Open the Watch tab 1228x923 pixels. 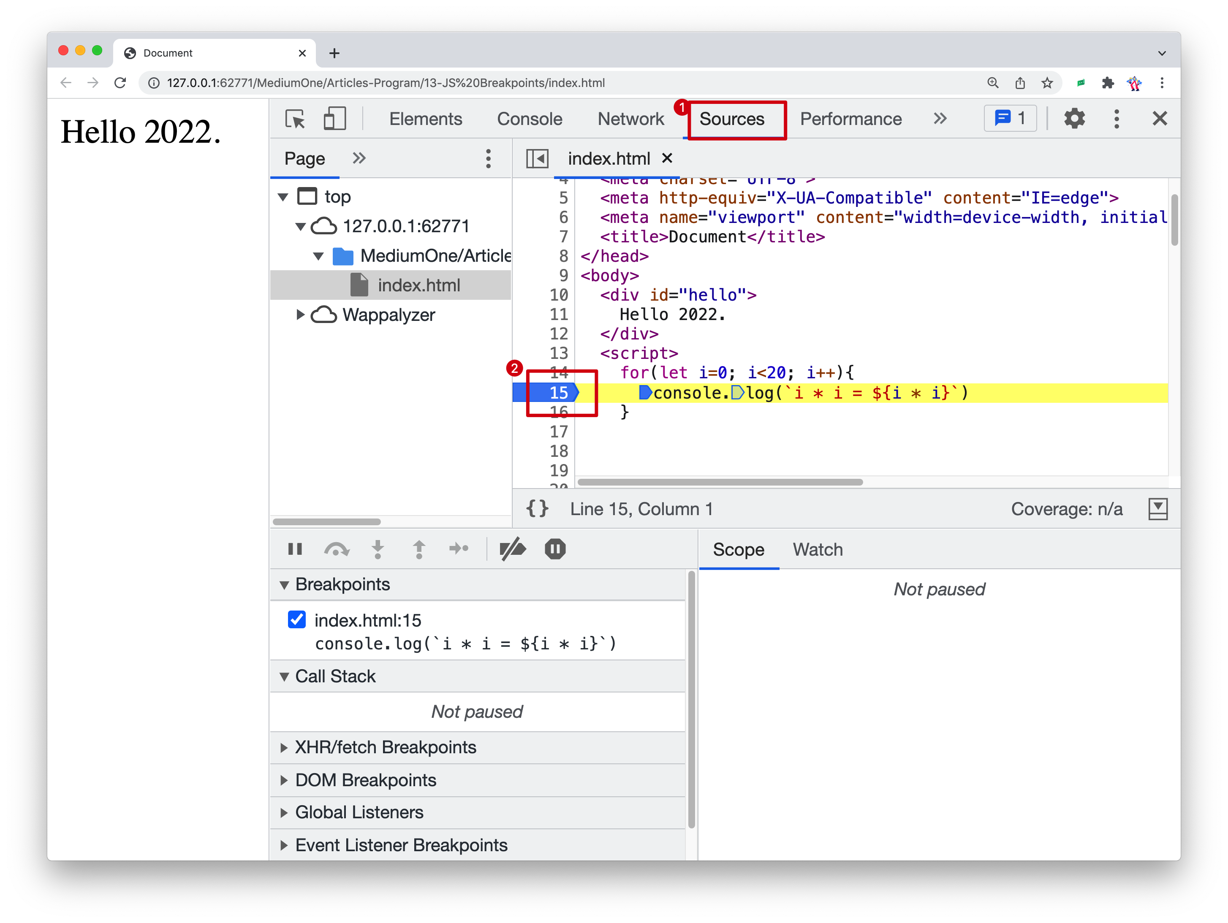click(x=817, y=549)
